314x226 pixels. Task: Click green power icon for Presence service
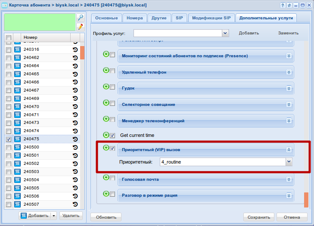click(106, 54)
